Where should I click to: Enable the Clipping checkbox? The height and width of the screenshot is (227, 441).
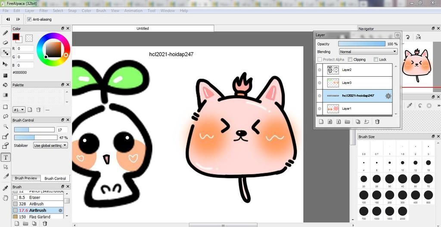350,59
